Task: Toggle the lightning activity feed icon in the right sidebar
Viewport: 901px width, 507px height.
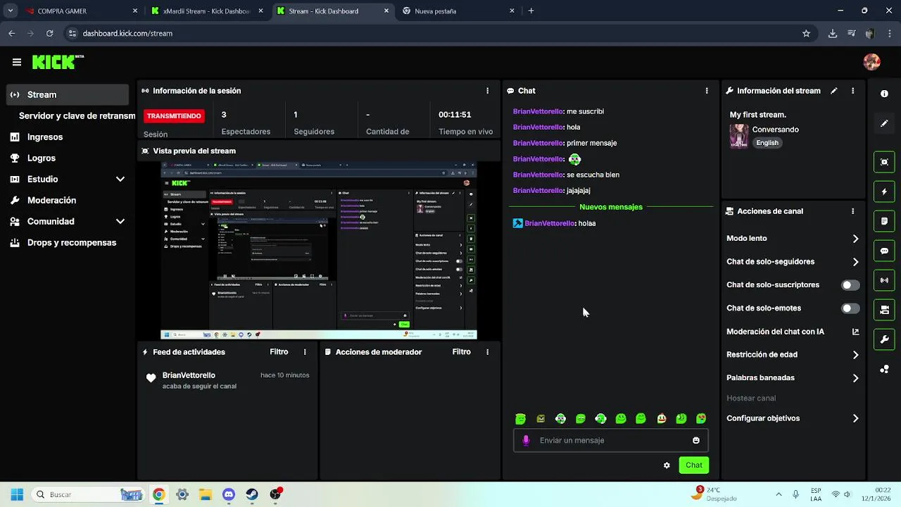Action: coord(884,192)
